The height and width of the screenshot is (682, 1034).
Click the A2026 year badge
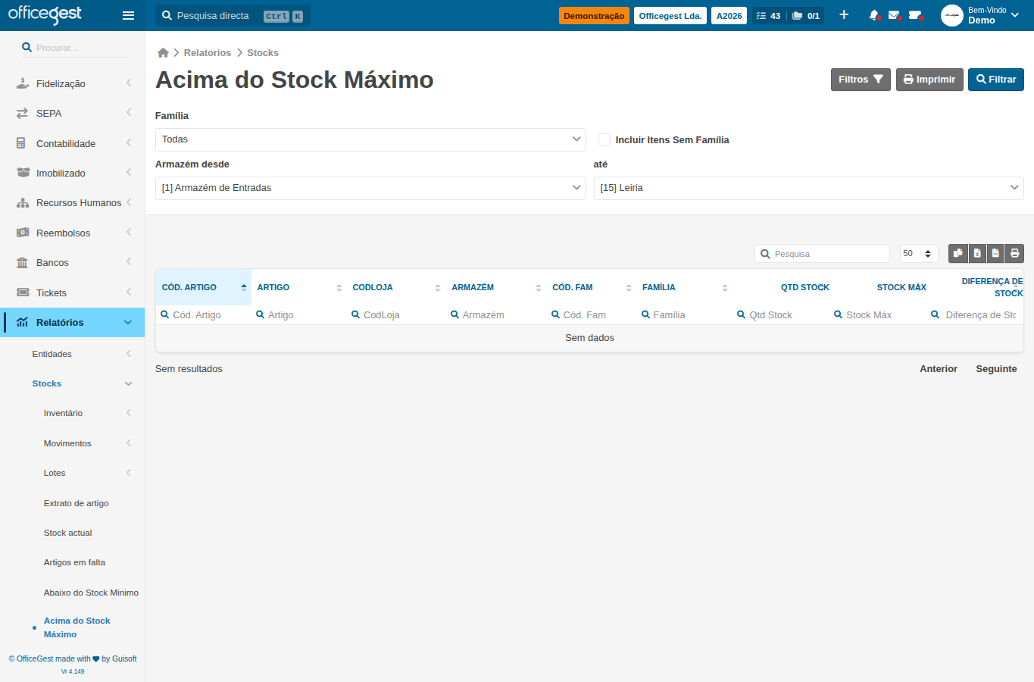tap(729, 15)
